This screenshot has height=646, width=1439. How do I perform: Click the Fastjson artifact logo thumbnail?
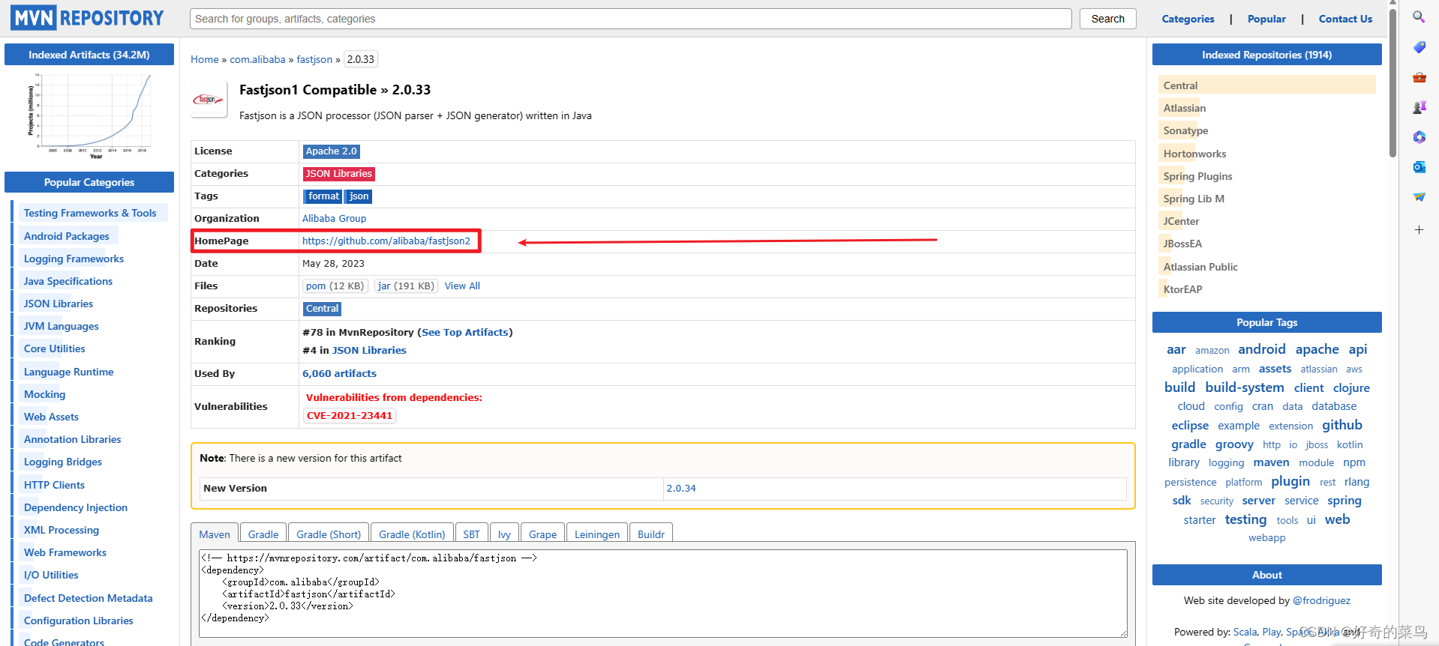click(209, 100)
